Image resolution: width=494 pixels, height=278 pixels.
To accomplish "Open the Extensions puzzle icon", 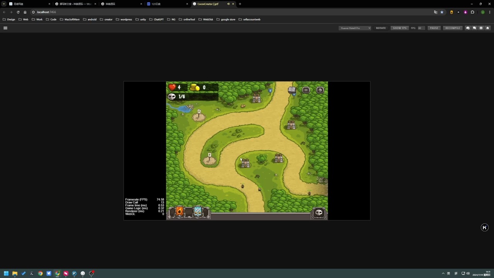I will pyautogui.click(x=472, y=12).
